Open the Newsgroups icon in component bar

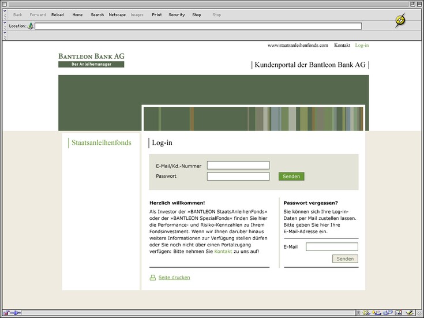pyautogui.click(x=388, y=313)
